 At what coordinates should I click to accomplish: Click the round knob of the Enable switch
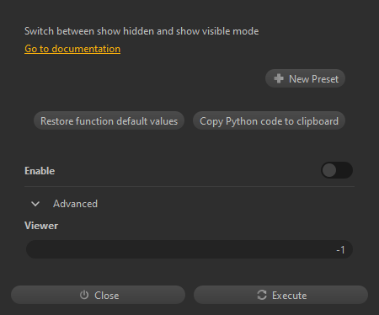(x=329, y=170)
